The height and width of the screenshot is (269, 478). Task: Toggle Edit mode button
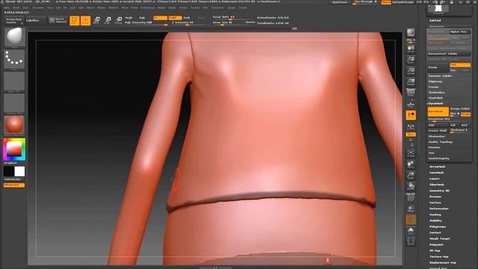(75, 20)
